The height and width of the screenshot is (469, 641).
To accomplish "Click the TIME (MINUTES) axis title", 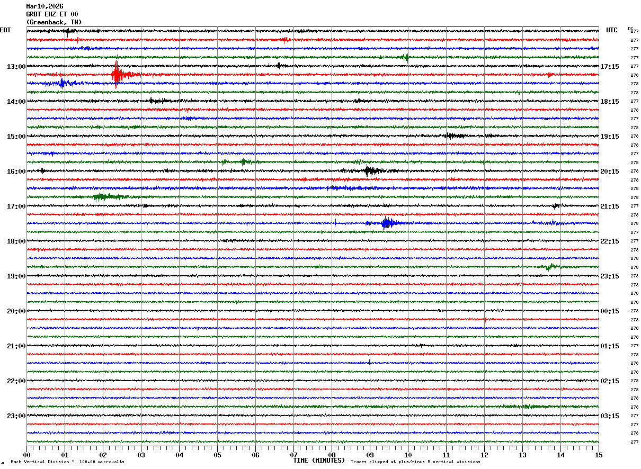I will click(x=319, y=461).
